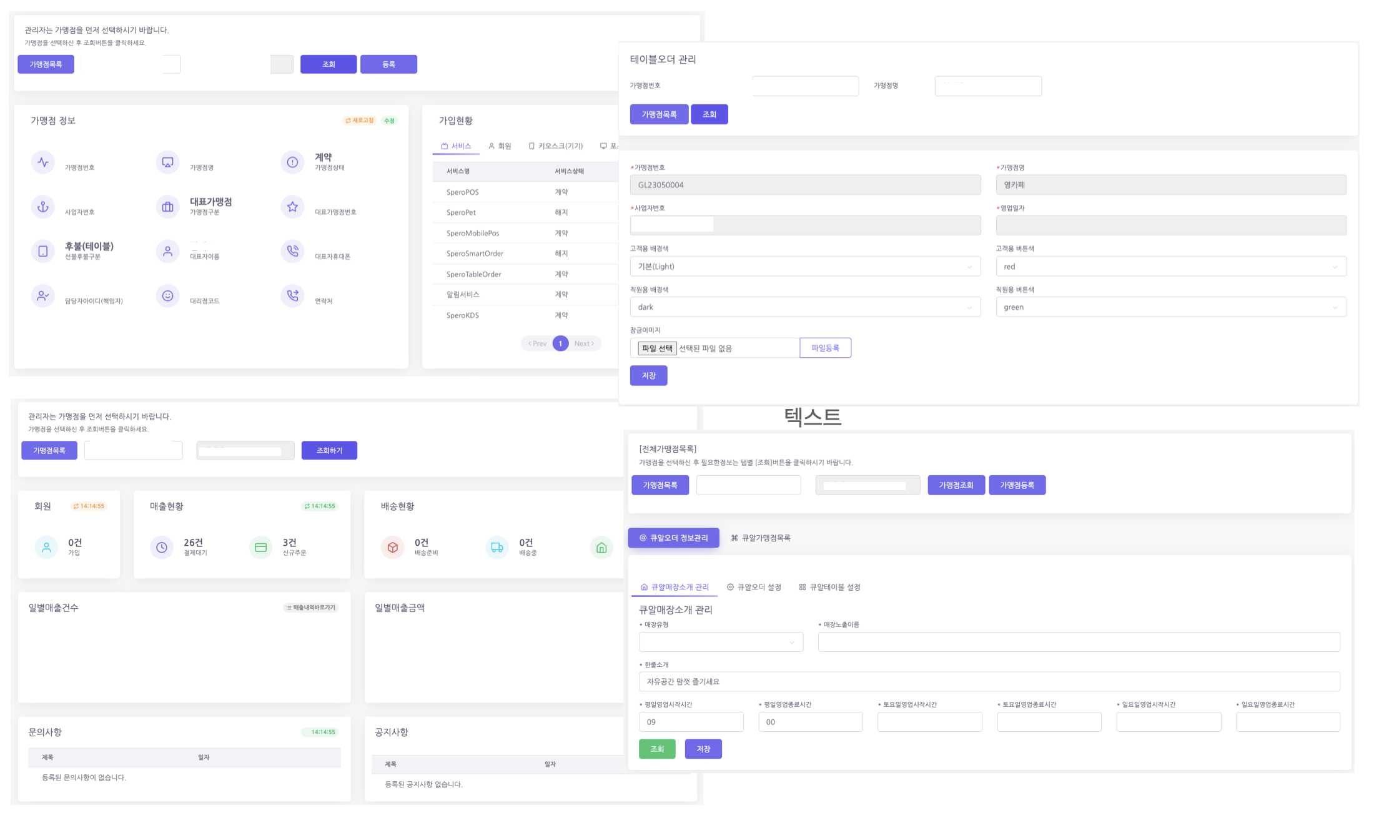Click the info circle icon beside 계약
The width and height of the screenshot is (1374, 838).
pos(292,162)
